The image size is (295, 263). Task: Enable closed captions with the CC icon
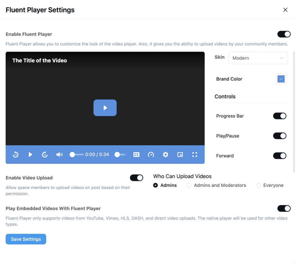pyautogui.click(x=136, y=155)
